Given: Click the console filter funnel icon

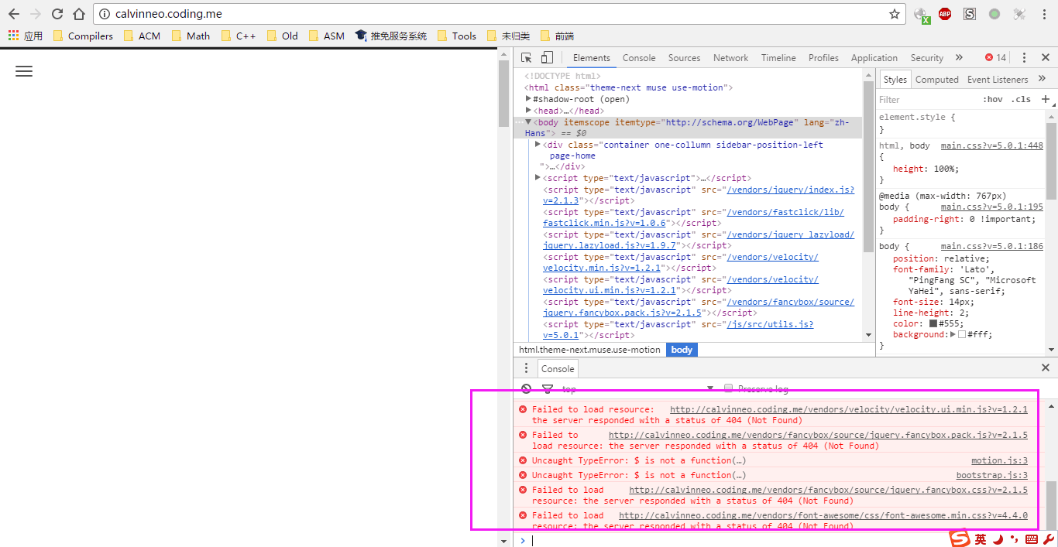Looking at the screenshot, I should [x=548, y=388].
